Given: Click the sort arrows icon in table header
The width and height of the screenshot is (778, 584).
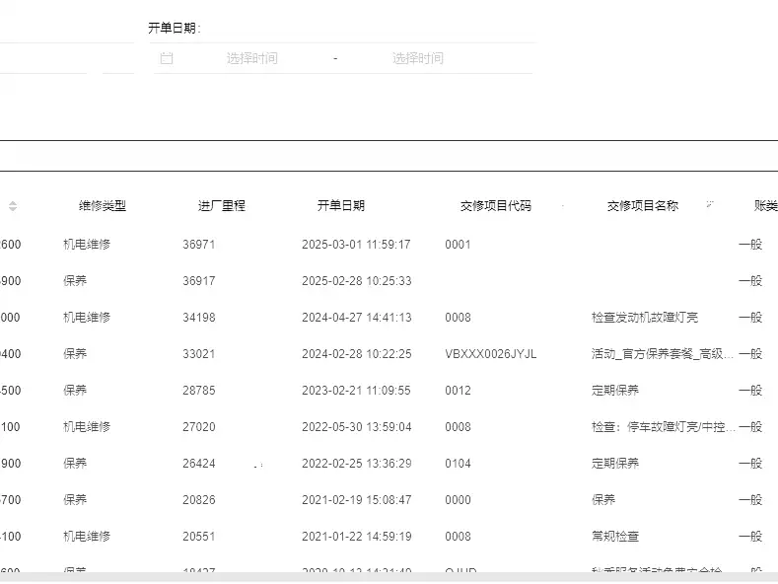Looking at the screenshot, I should [13, 206].
